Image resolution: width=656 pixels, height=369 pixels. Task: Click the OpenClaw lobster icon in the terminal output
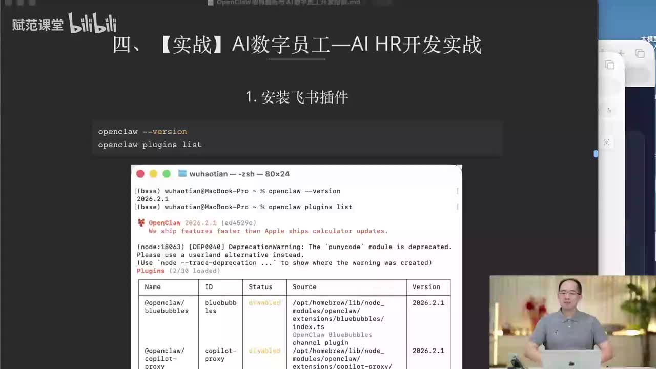click(x=141, y=223)
